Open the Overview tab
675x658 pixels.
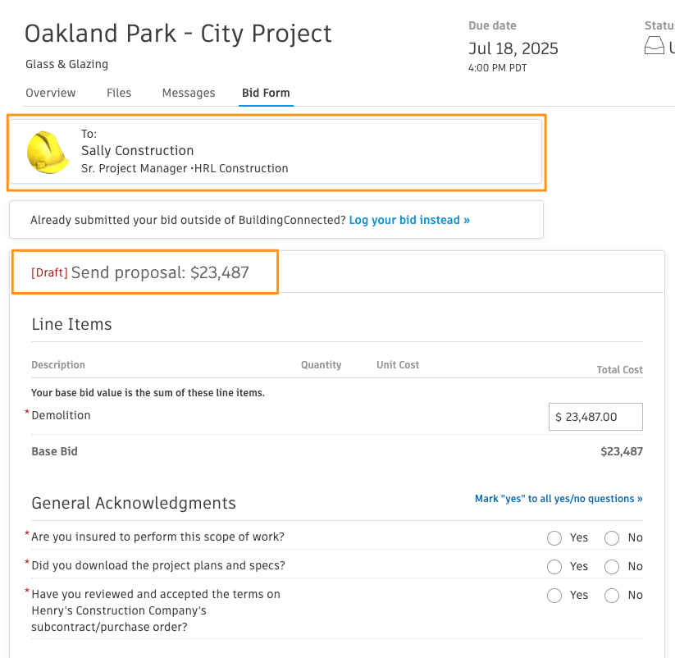pyautogui.click(x=50, y=93)
